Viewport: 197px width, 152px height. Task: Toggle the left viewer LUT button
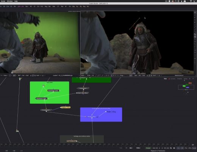pyautogui.click(x=14, y=76)
